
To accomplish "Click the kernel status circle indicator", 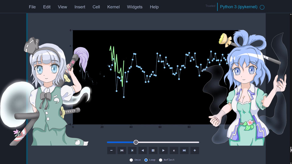I will [x=262, y=7].
